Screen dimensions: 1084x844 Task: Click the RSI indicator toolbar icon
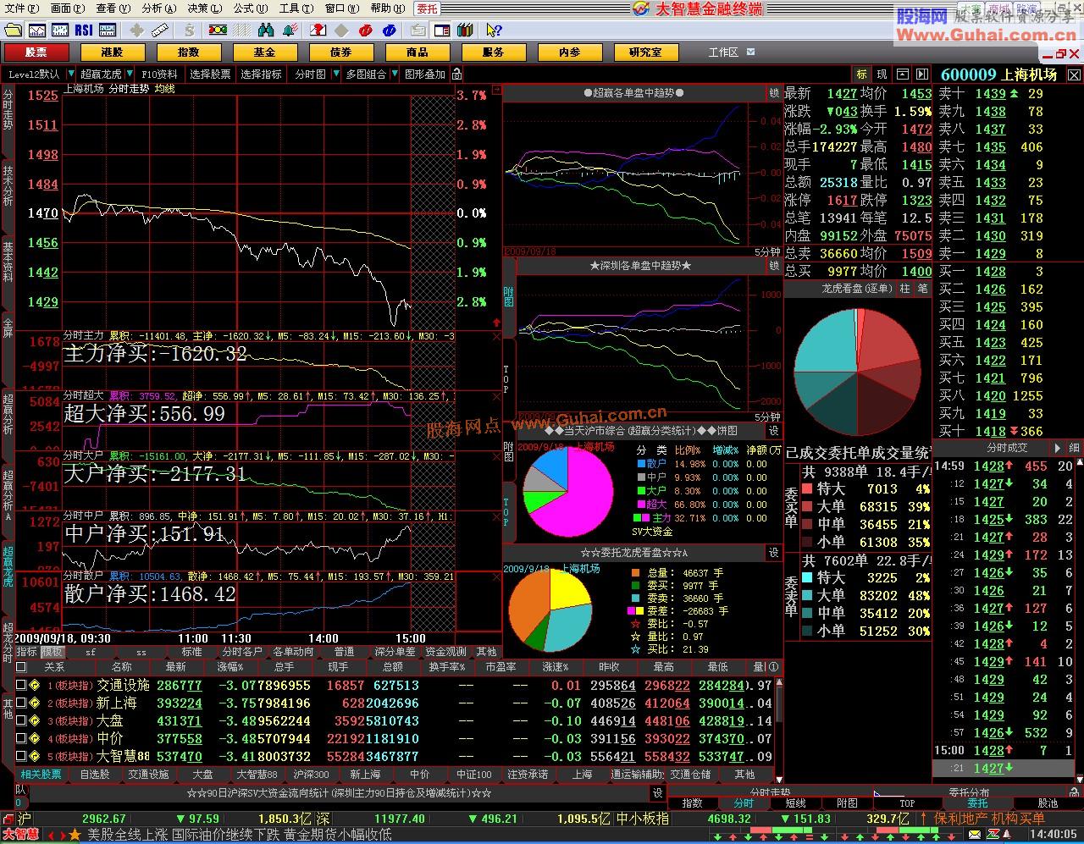coord(84,30)
